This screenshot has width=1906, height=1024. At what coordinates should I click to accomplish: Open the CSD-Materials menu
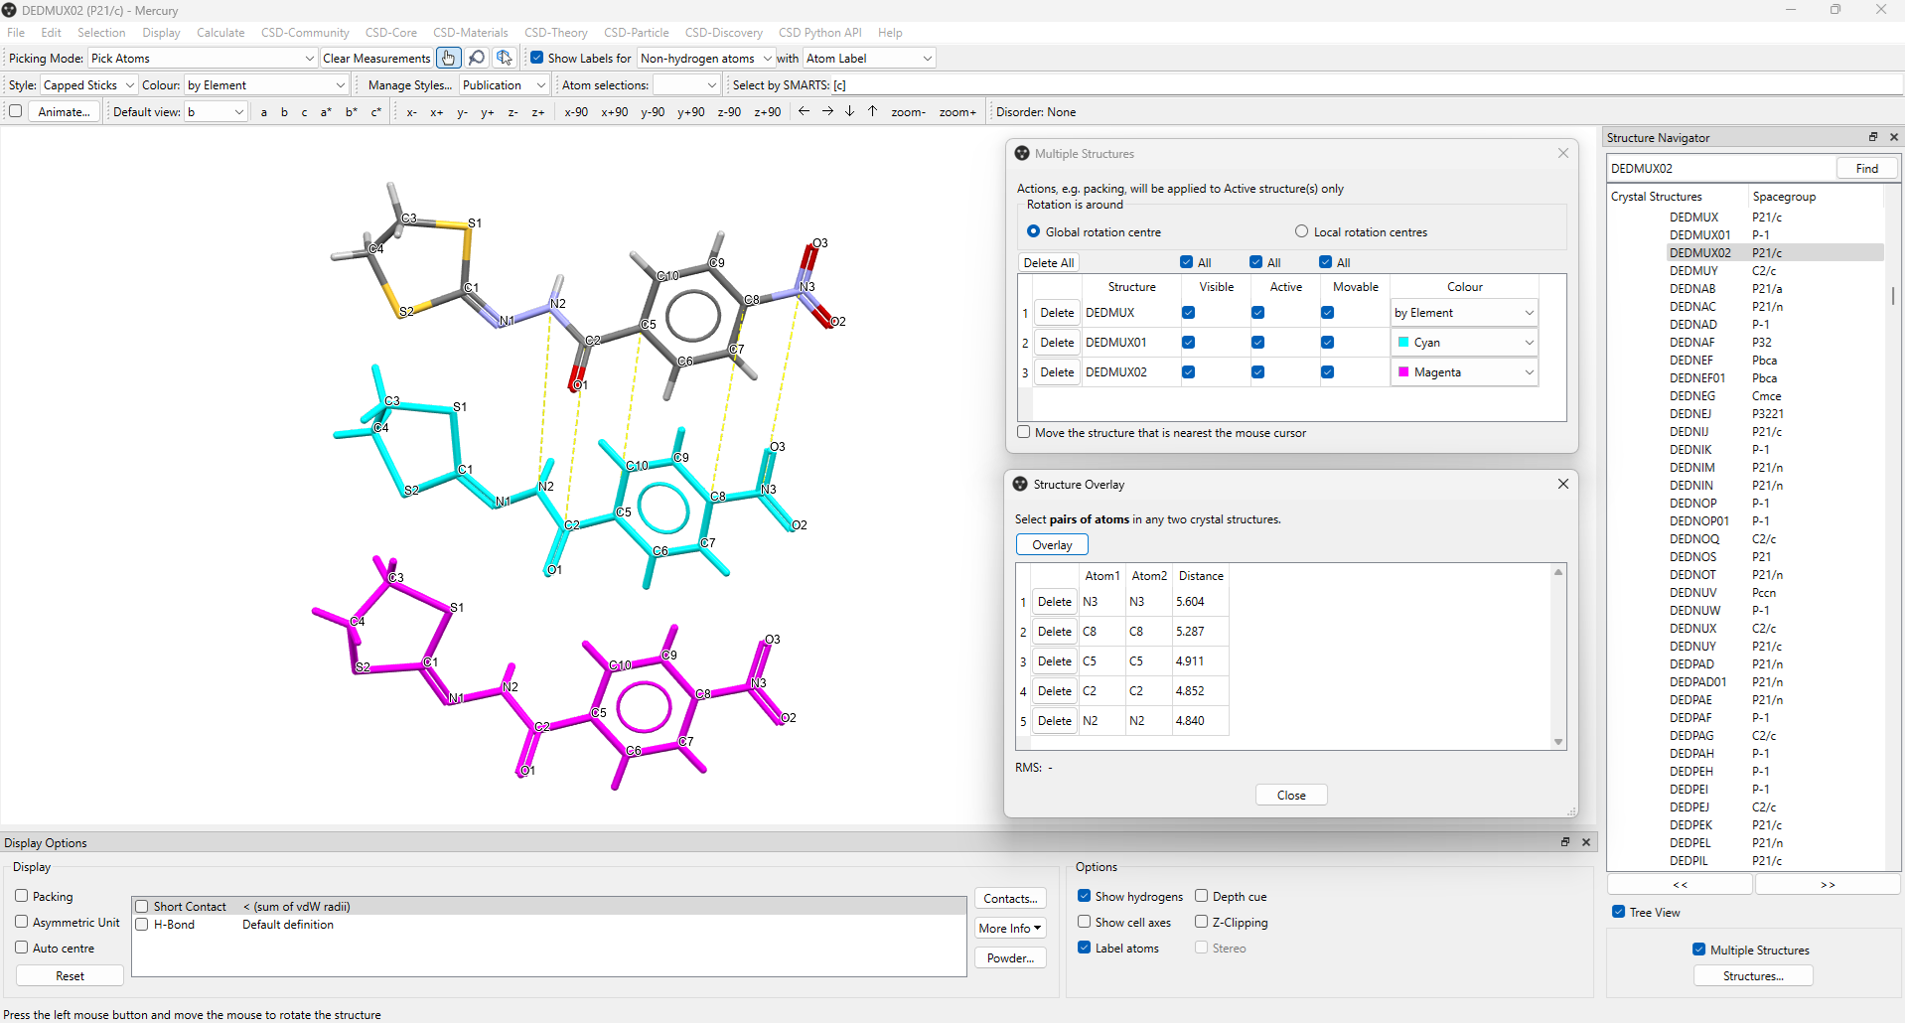point(470,33)
